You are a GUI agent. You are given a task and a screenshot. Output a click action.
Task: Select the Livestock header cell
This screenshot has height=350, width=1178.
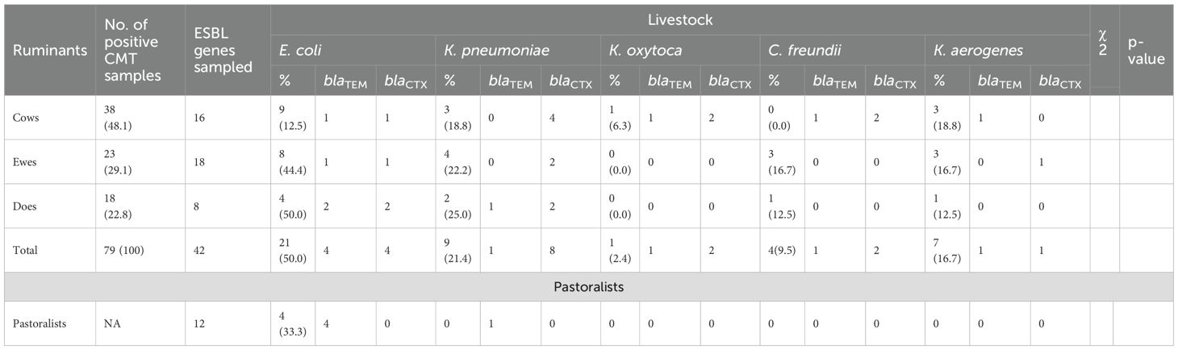click(680, 19)
